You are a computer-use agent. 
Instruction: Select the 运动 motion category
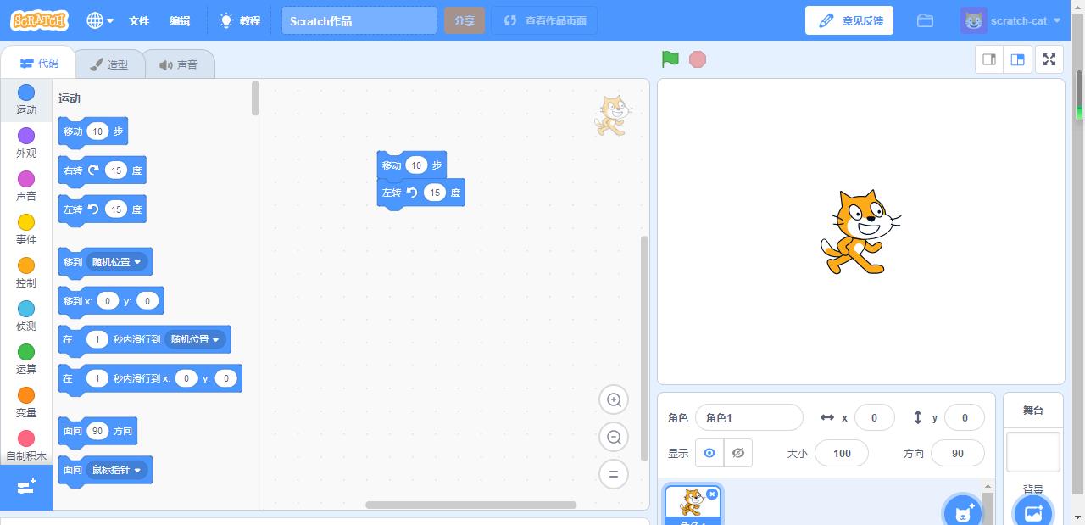click(26, 99)
